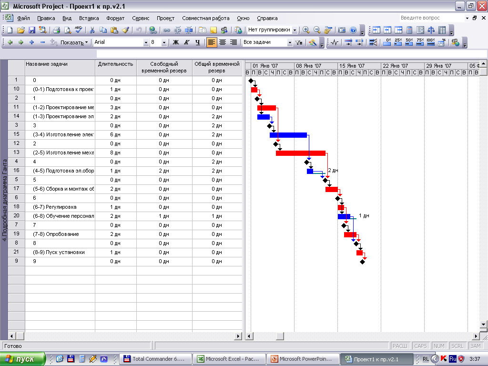Save the project with diskette icon

(x=32, y=30)
